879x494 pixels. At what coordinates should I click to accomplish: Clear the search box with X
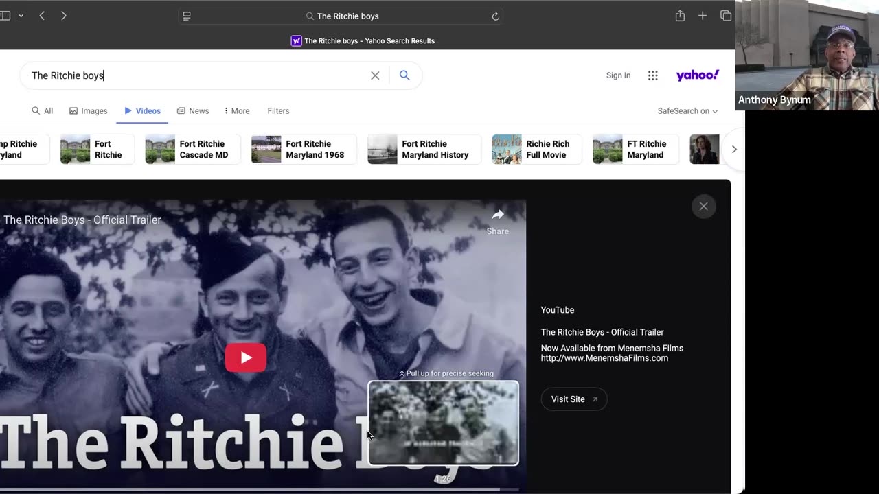coord(375,75)
